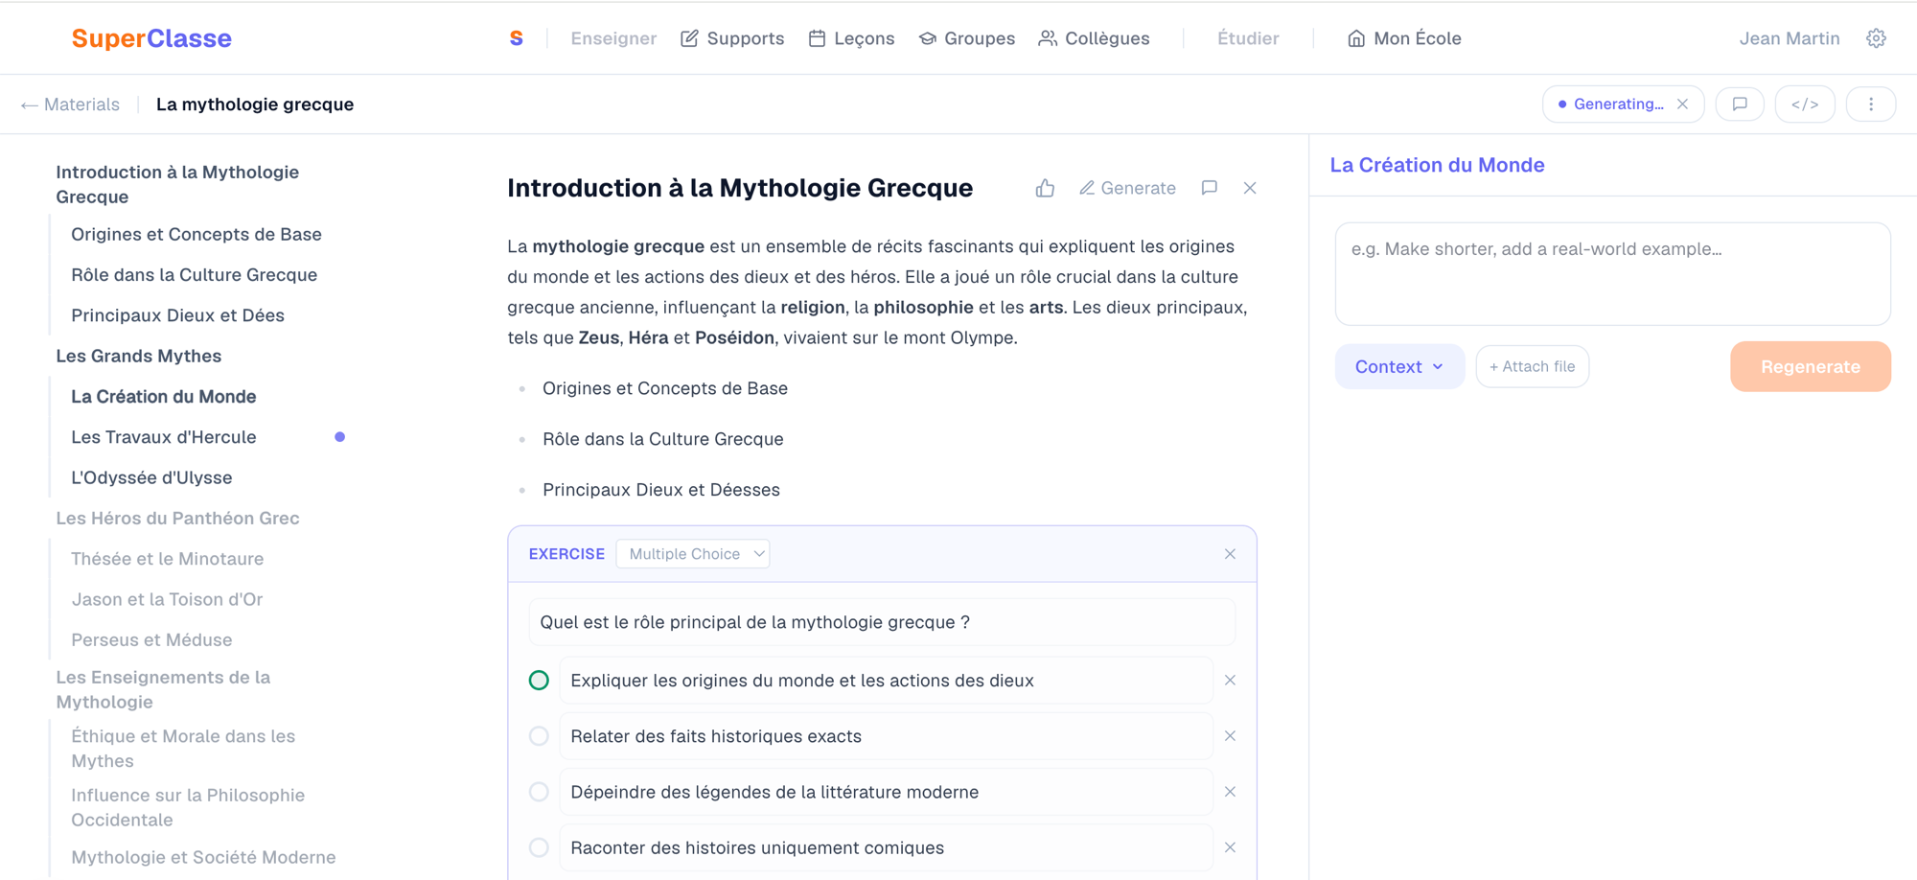
Task: Select 'La Création du Monde' in outline
Action: coord(164,397)
